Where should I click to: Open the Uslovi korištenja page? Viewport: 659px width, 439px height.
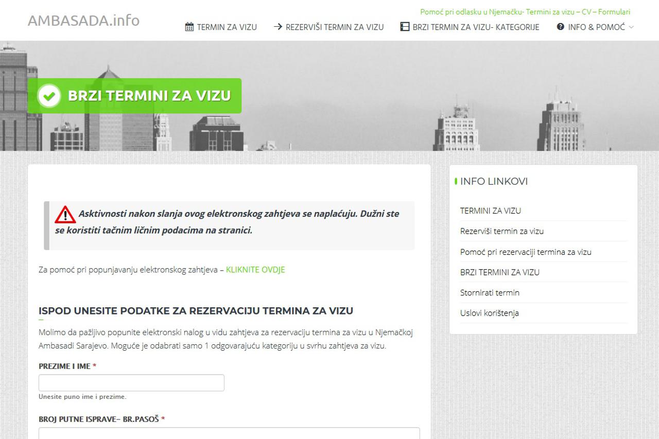(x=489, y=313)
